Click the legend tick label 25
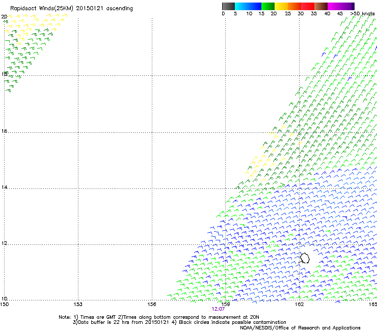 tap(288, 14)
